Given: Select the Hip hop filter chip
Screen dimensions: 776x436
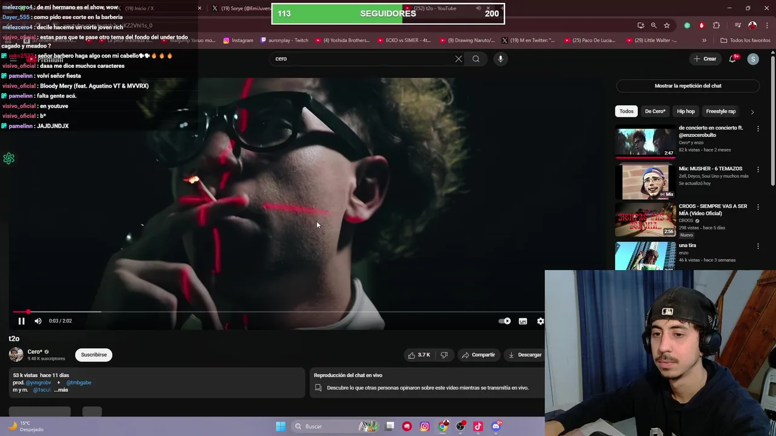Looking at the screenshot, I should click(686, 111).
